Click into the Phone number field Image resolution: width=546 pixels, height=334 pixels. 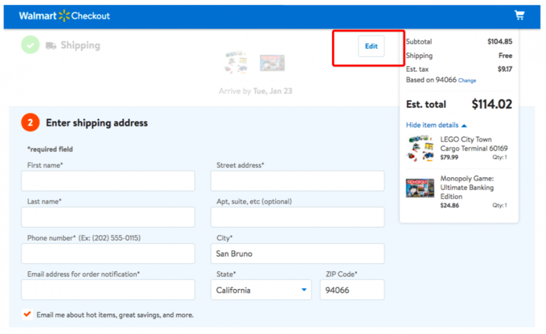click(108, 254)
